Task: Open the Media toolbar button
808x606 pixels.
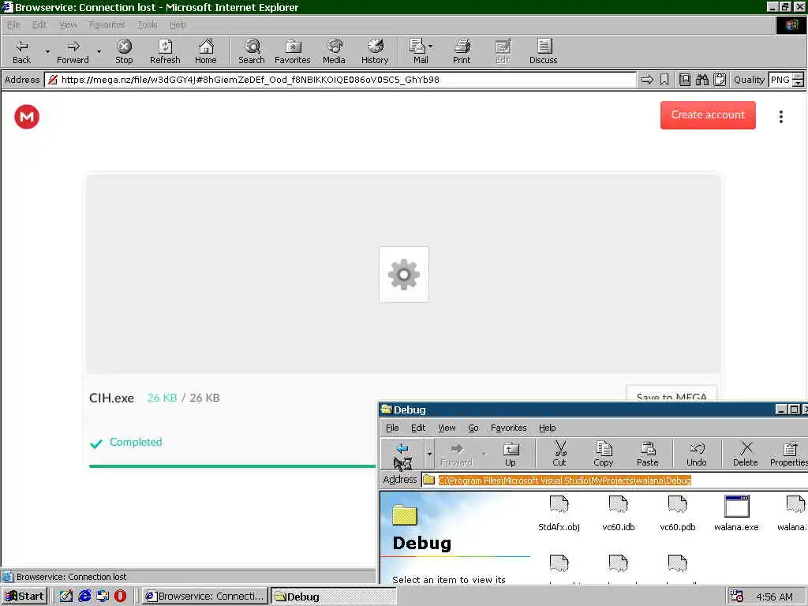Action: tap(334, 51)
